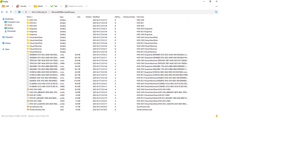Click the navigate Back arrow
Viewport: 286px width, 161px height.
pos(2,12)
